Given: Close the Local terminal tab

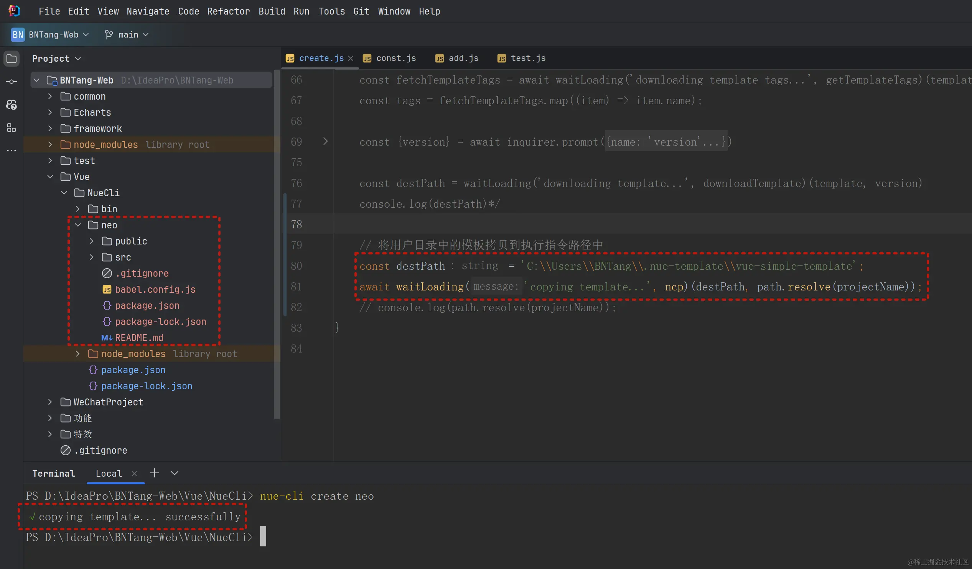Looking at the screenshot, I should click(x=134, y=474).
